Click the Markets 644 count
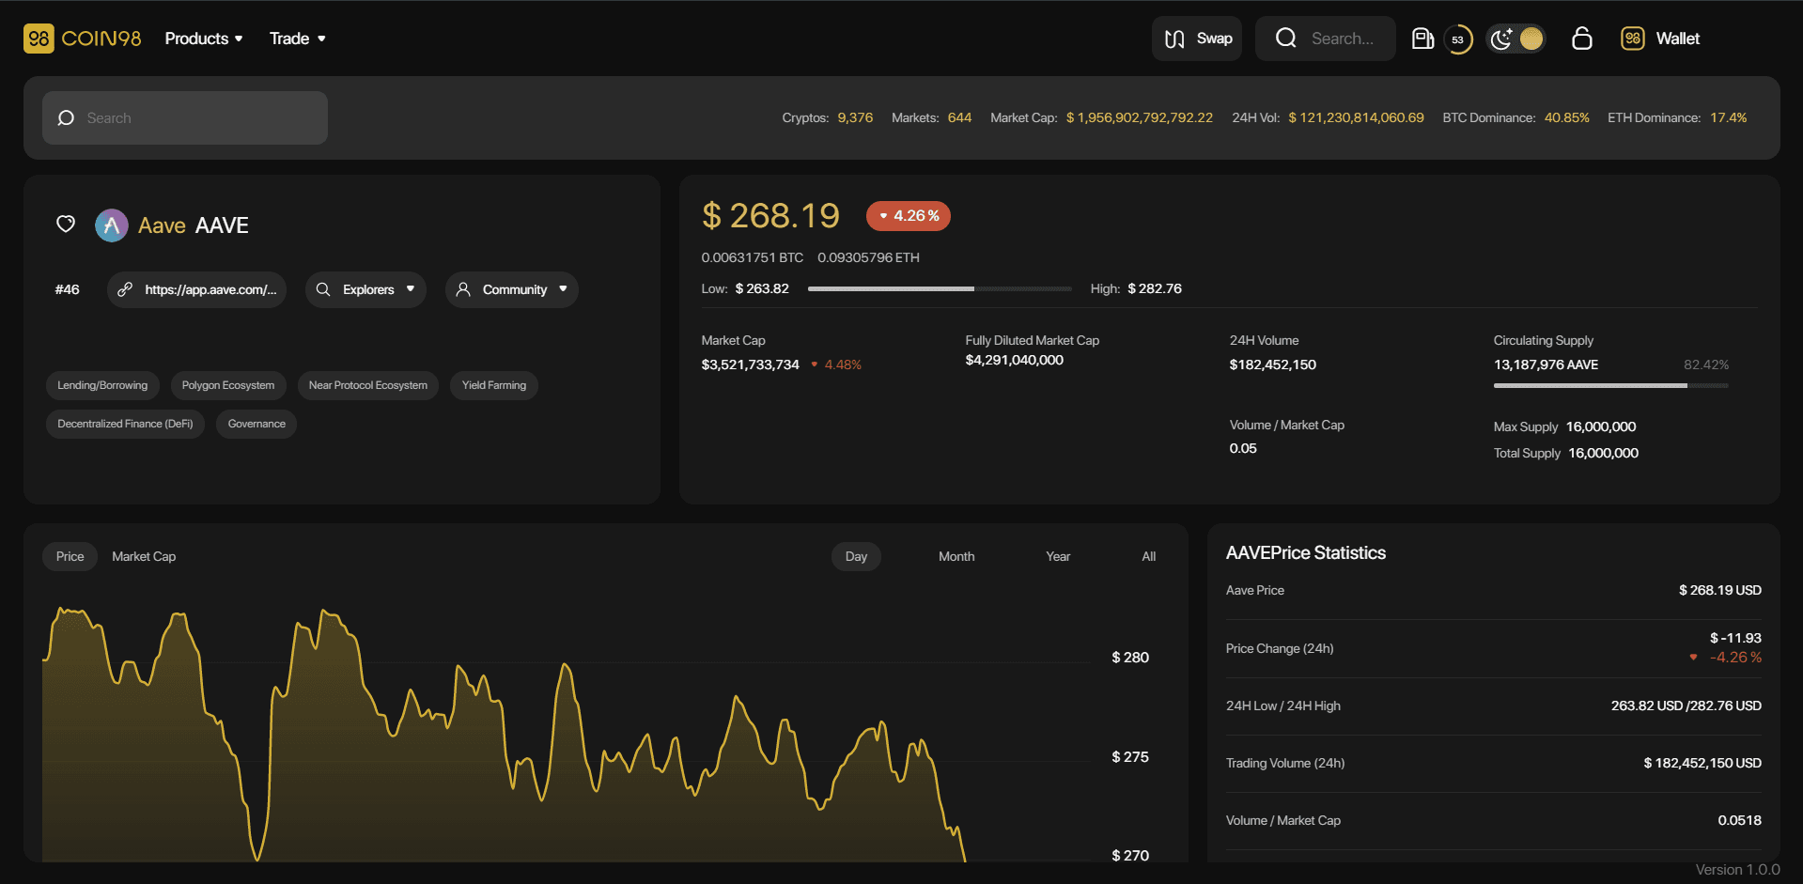 point(959,117)
